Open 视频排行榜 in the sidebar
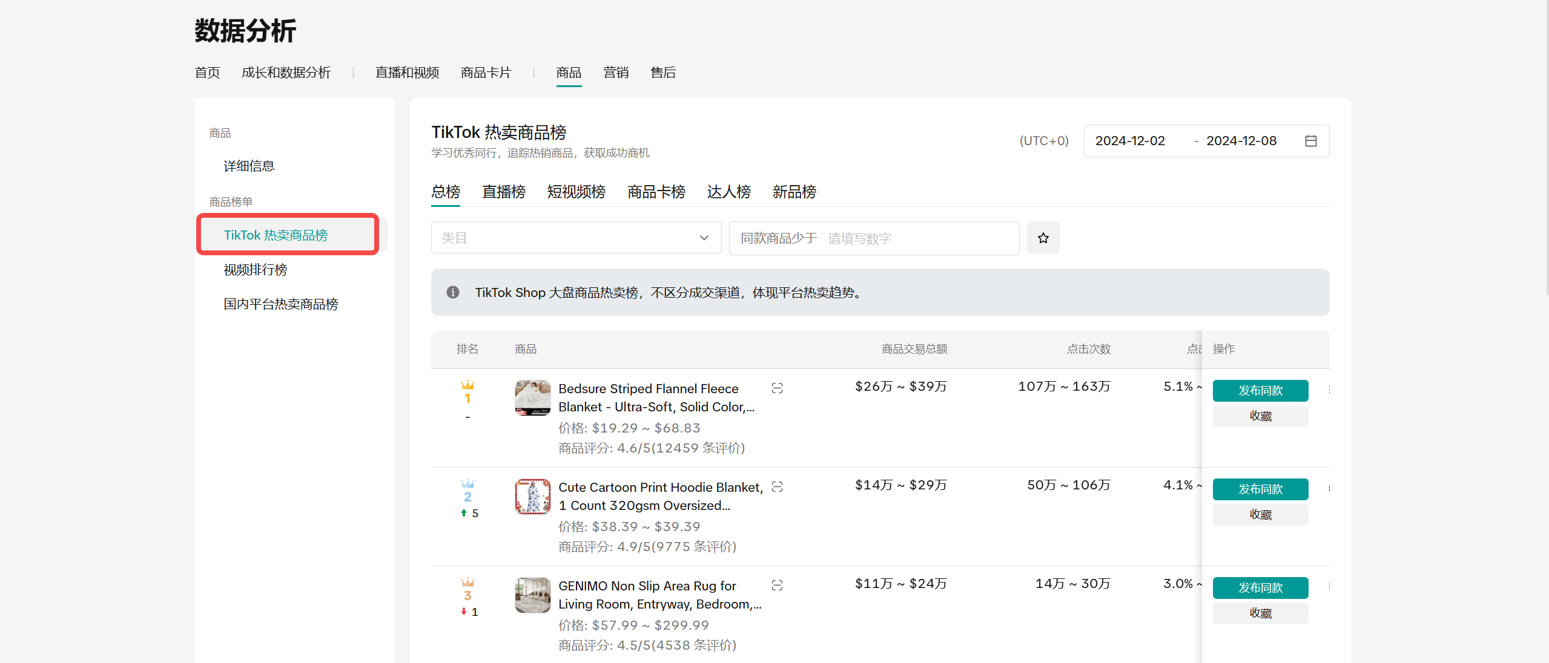This screenshot has height=663, width=1549. pyautogui.click(x=255, y=270)
